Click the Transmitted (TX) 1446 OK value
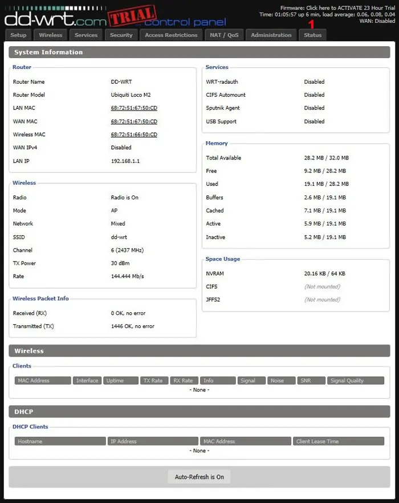399x503 pixels. tap(133, 326)
